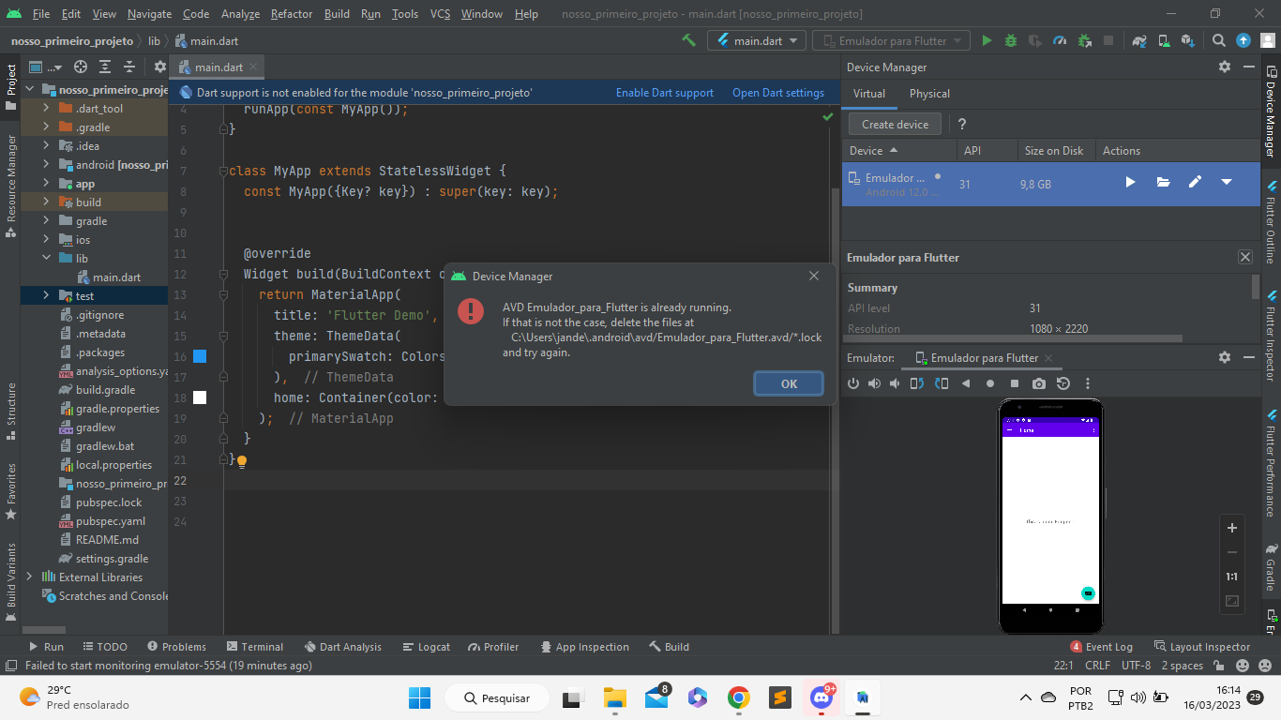Screen dimensions: 1281x720
Task: Show AVD on disk folder icon
Action: pos(1163,182)
